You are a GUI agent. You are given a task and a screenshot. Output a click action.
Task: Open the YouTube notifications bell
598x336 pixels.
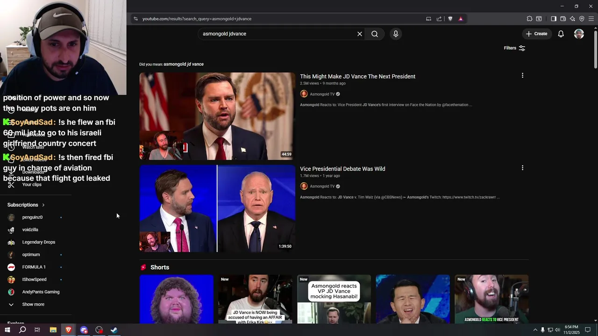pyautogui.click(x=561, y=34)
